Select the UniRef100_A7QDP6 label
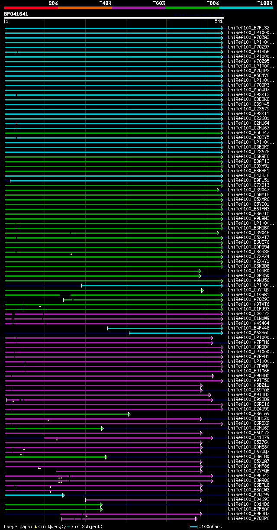Image resolution: width=277 pixels, height=530 pixels. click(248, 519)
